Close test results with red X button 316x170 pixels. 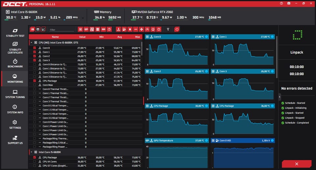click(x=297, y=164)
